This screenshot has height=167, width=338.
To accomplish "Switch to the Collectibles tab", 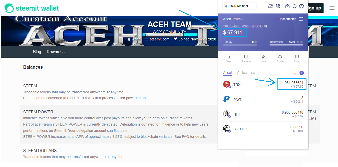I will (x=246, y=73).
